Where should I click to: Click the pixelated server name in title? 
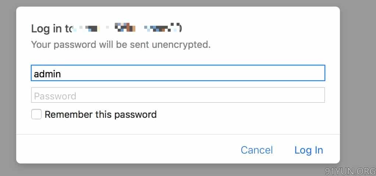[127, 28]
